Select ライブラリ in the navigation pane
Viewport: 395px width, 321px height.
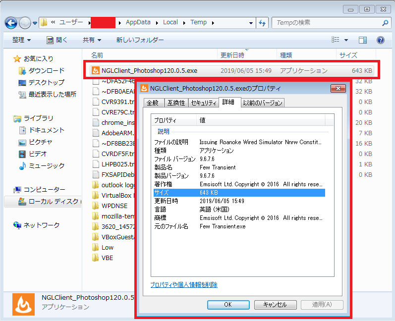pyautogui.click(x=33, y=118)
